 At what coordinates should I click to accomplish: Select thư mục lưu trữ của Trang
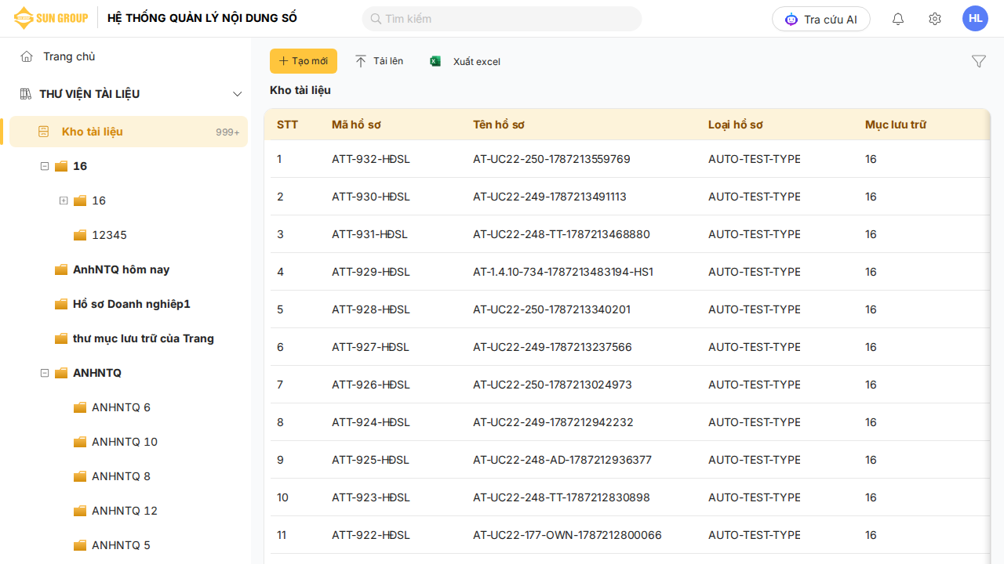tap(144, 338)
